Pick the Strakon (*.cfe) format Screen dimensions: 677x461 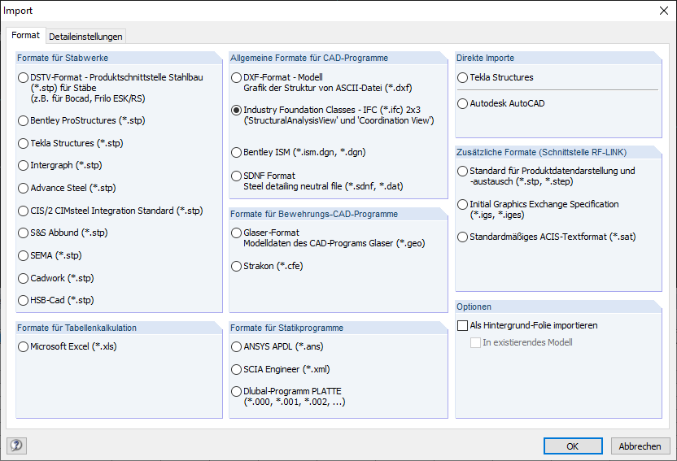pos(236,266)
